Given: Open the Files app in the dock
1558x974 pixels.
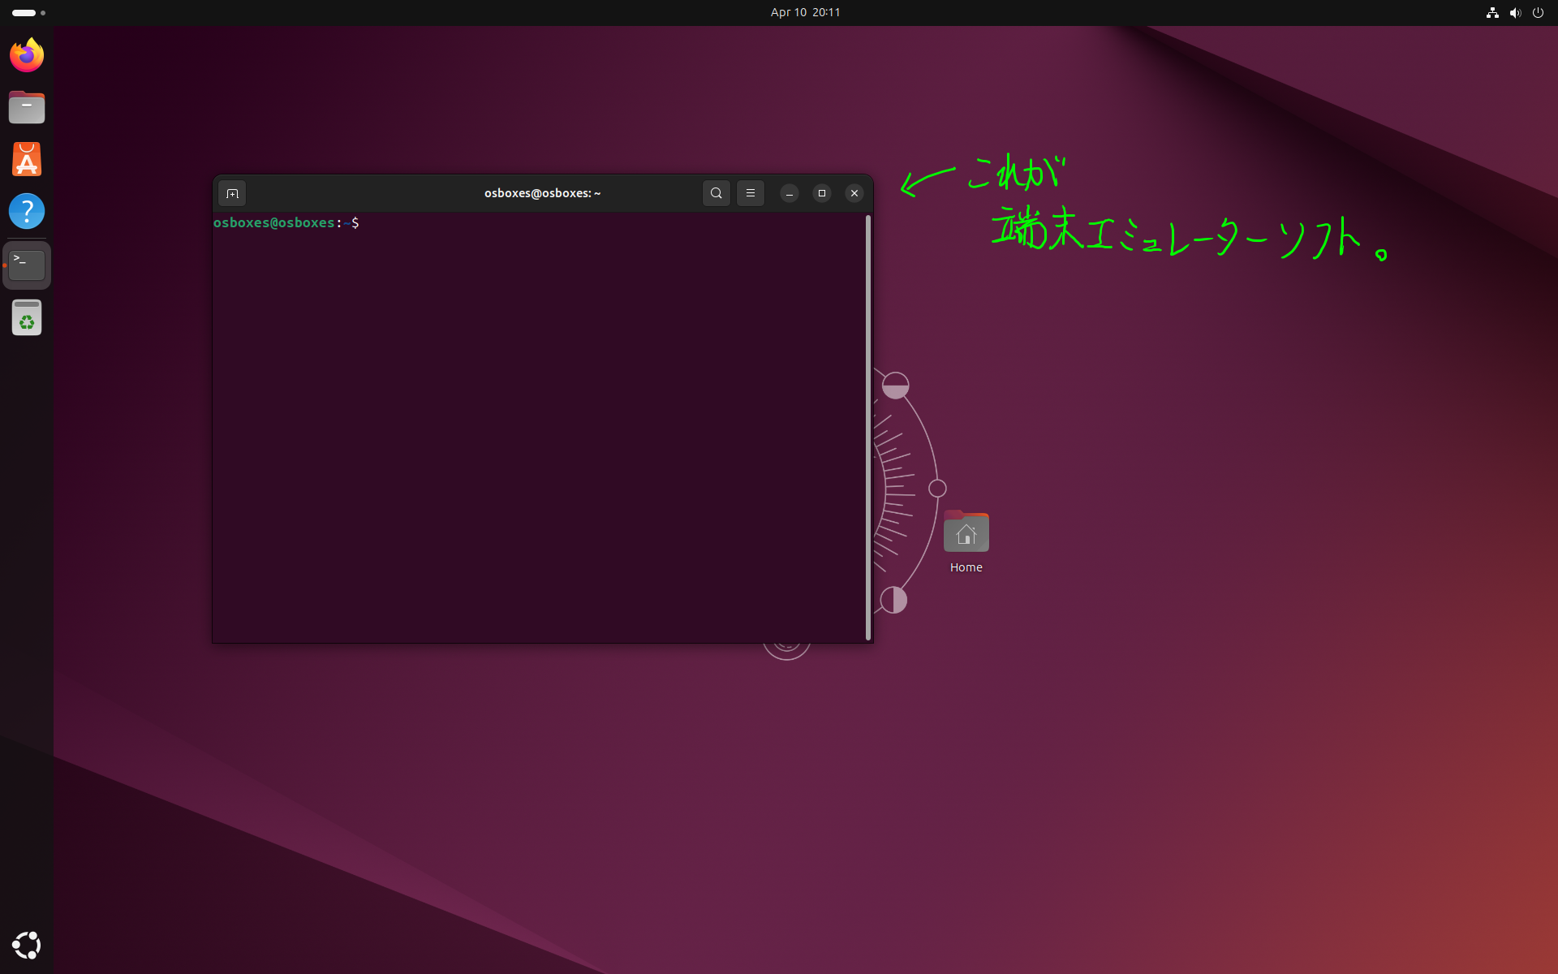Looking at the screenshot, I should pos(27,107).
